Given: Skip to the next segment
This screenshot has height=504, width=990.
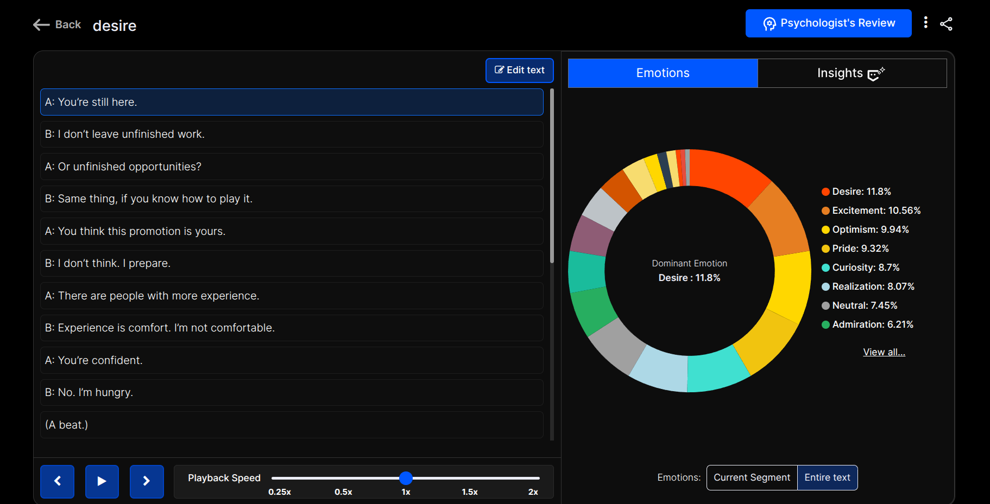Looking at the screenshot, I should [147, 481].
